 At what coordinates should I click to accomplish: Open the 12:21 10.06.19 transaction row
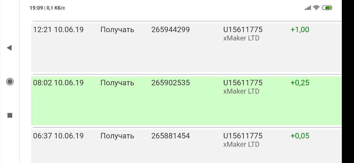click(x=58, y=30)
